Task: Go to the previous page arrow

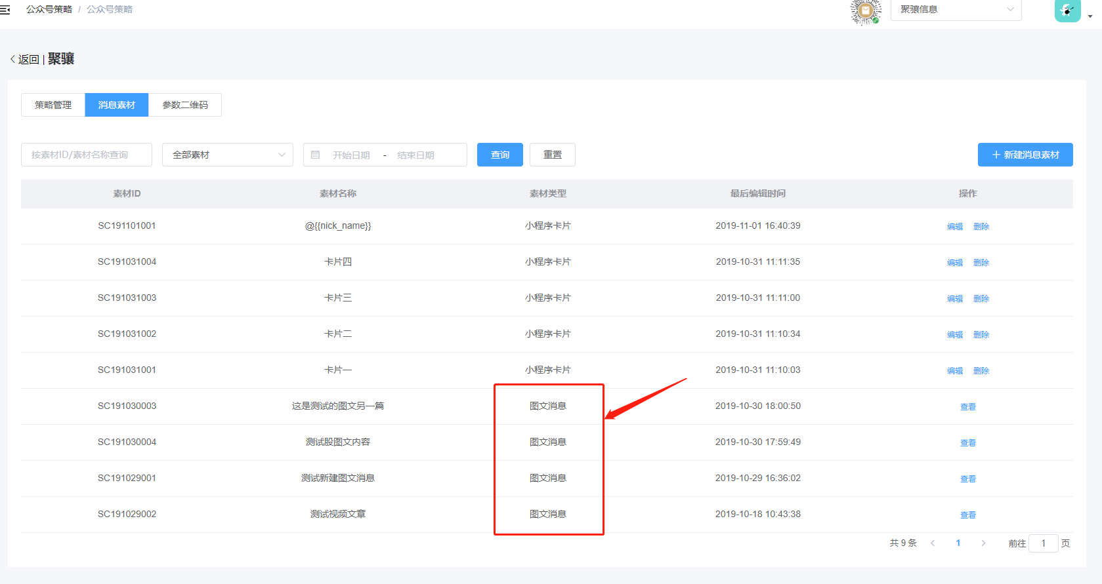Action: (x=933, y=543)
